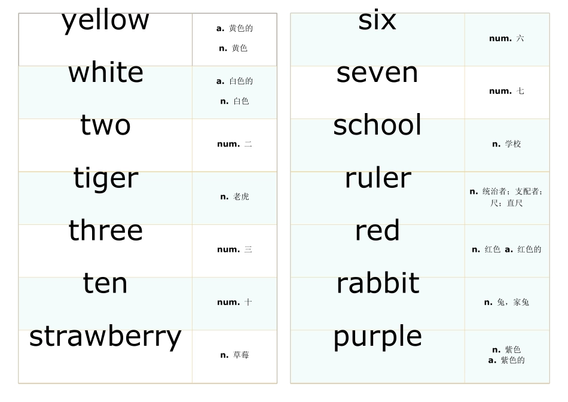Click the word "strawberry"
The width and height of the screenshot is (568, 402).
point(106,336)
